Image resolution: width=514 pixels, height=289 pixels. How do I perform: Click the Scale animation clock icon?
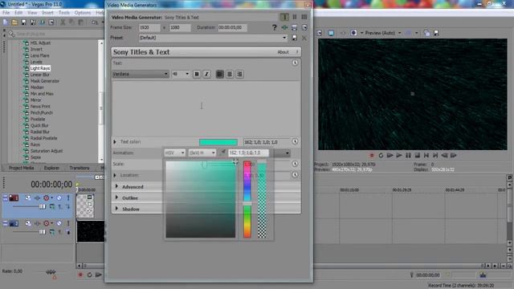point(295,164)
